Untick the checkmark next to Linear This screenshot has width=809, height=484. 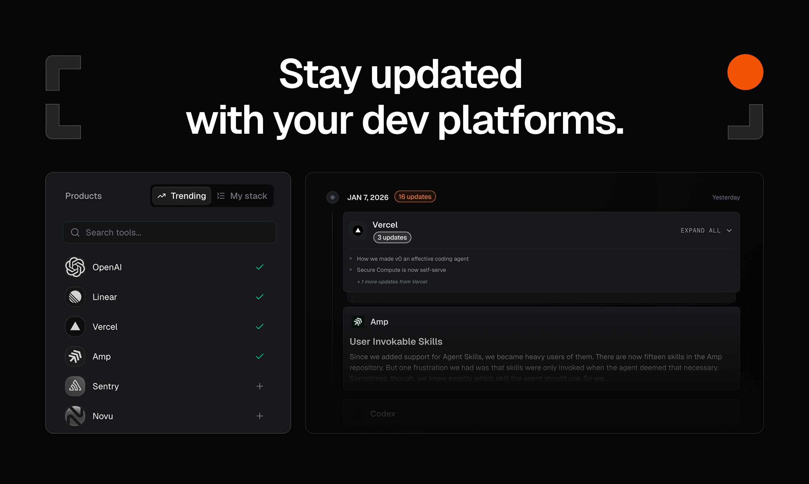click(x=259, y=297)
